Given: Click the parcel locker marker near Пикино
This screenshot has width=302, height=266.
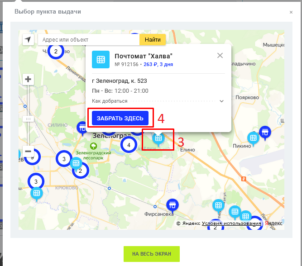Looking at the screenshot, I should pyautogui.click(x=253, y=138).
